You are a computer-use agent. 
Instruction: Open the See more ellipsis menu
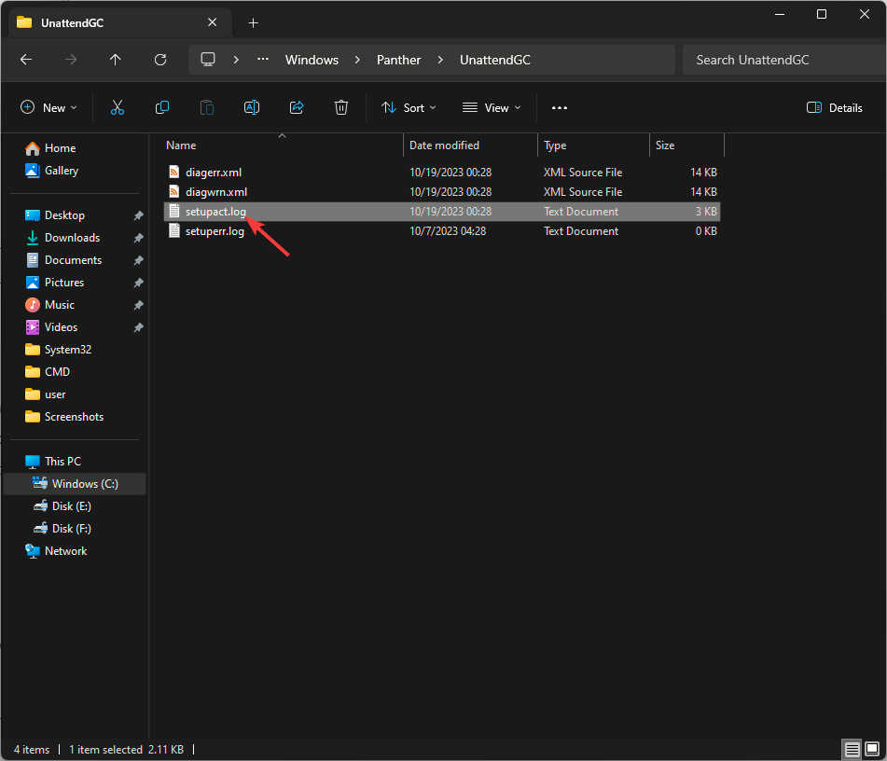tap(560, 108)
